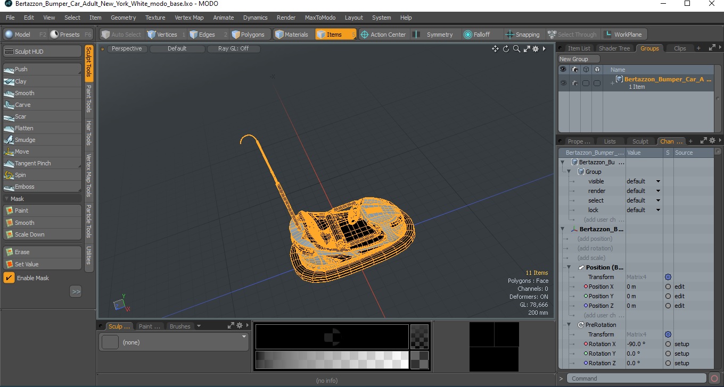Pick the Carve sculpt tool
This screenshot has height=387, width=724.
point(43,105)
